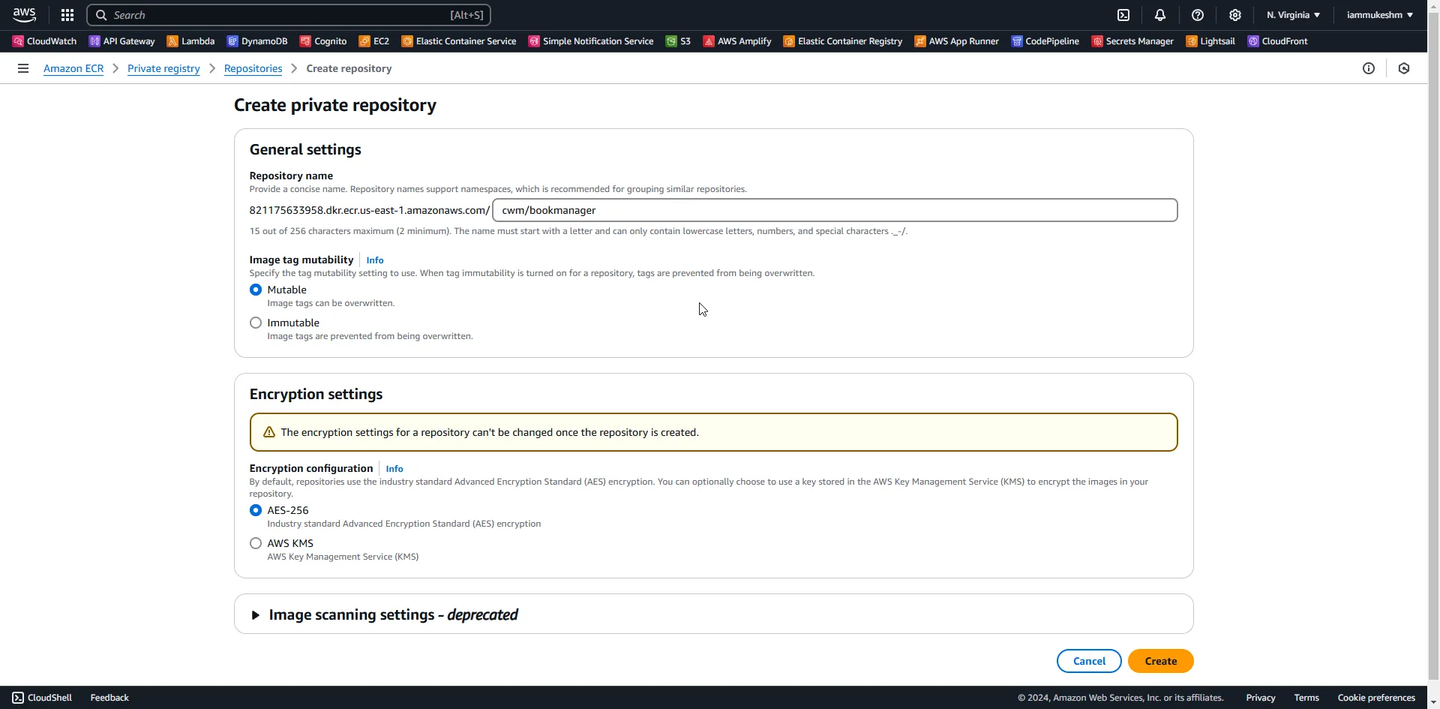
Task: Navigate to the Repositories breadcrumb link
Action: [x=253, y=68]
